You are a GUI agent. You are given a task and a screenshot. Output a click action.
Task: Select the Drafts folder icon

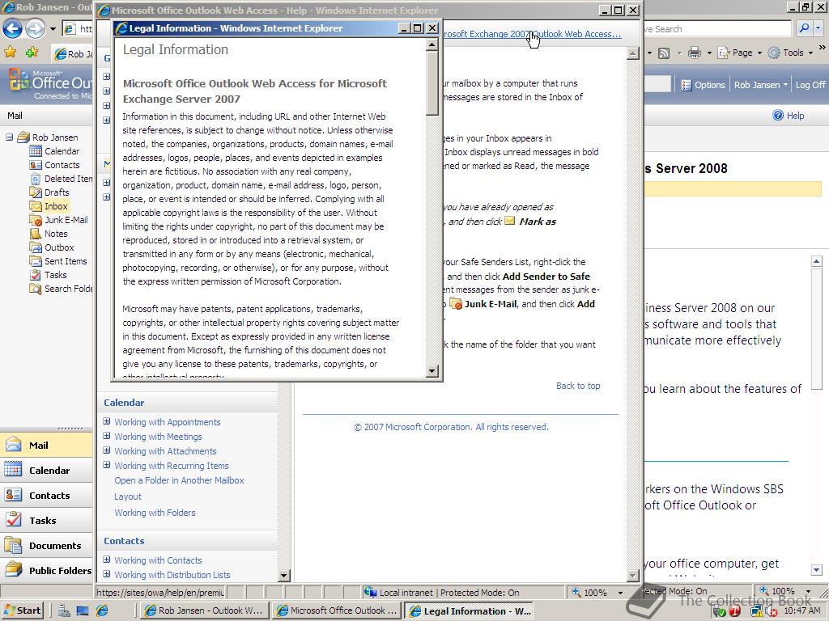(36, 192)
